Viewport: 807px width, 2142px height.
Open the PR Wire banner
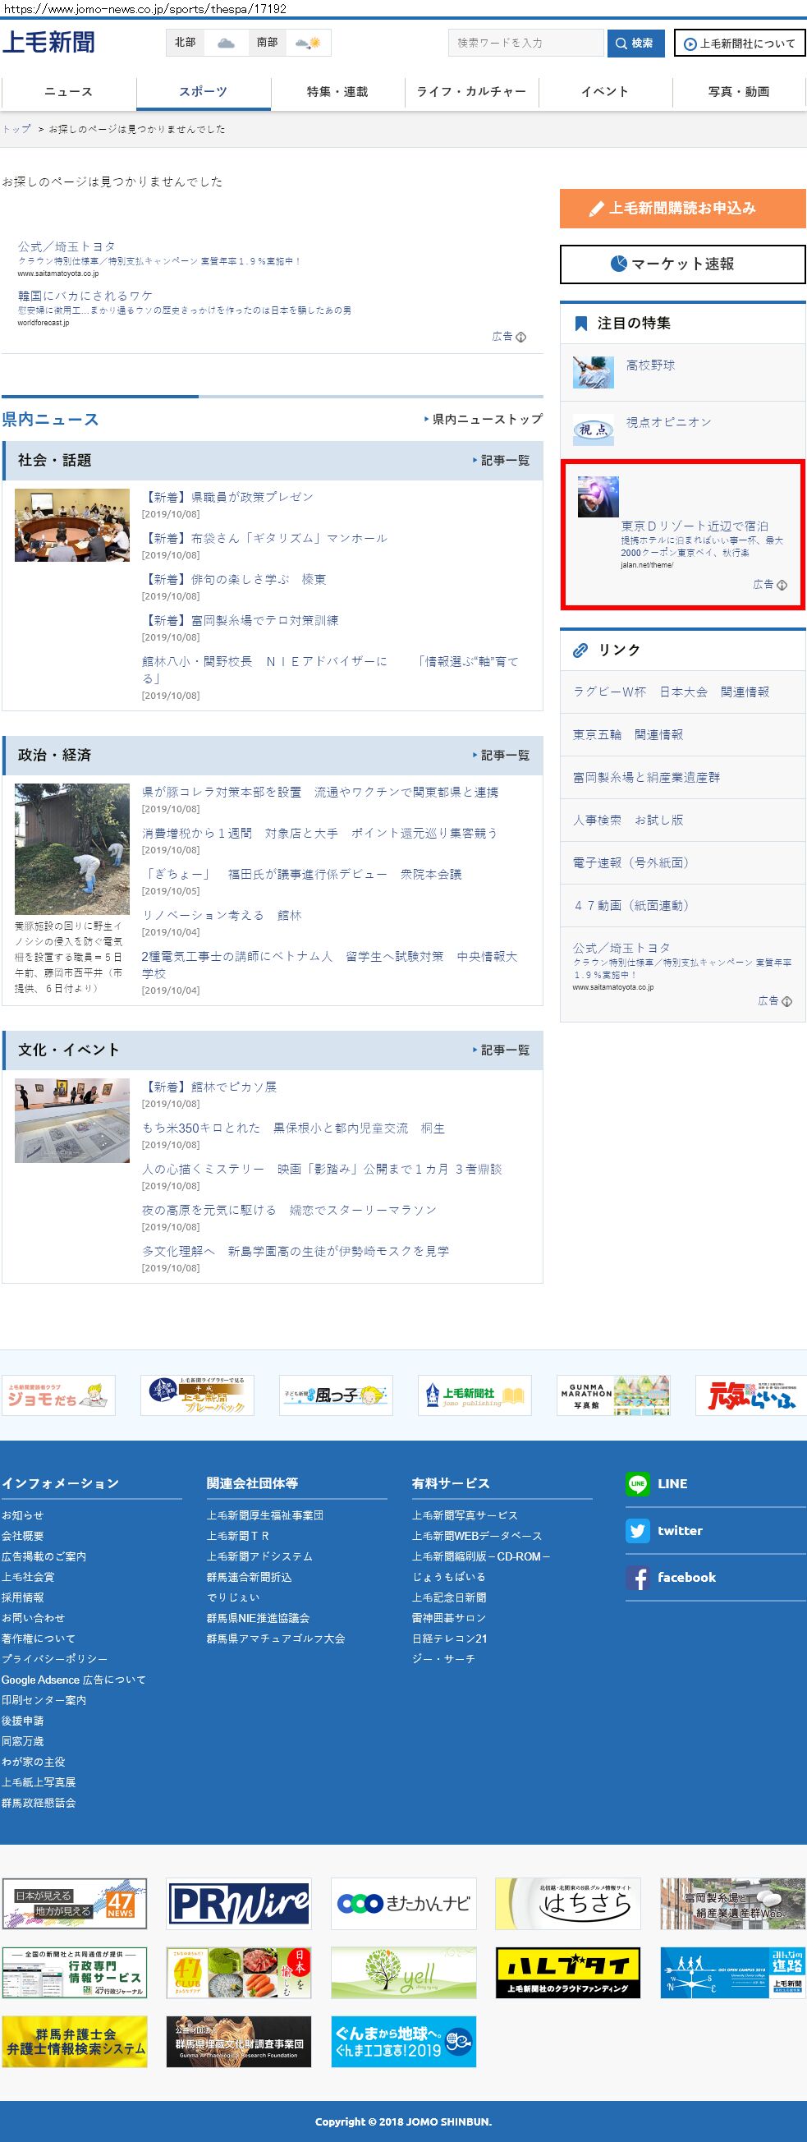point(239,1903)
